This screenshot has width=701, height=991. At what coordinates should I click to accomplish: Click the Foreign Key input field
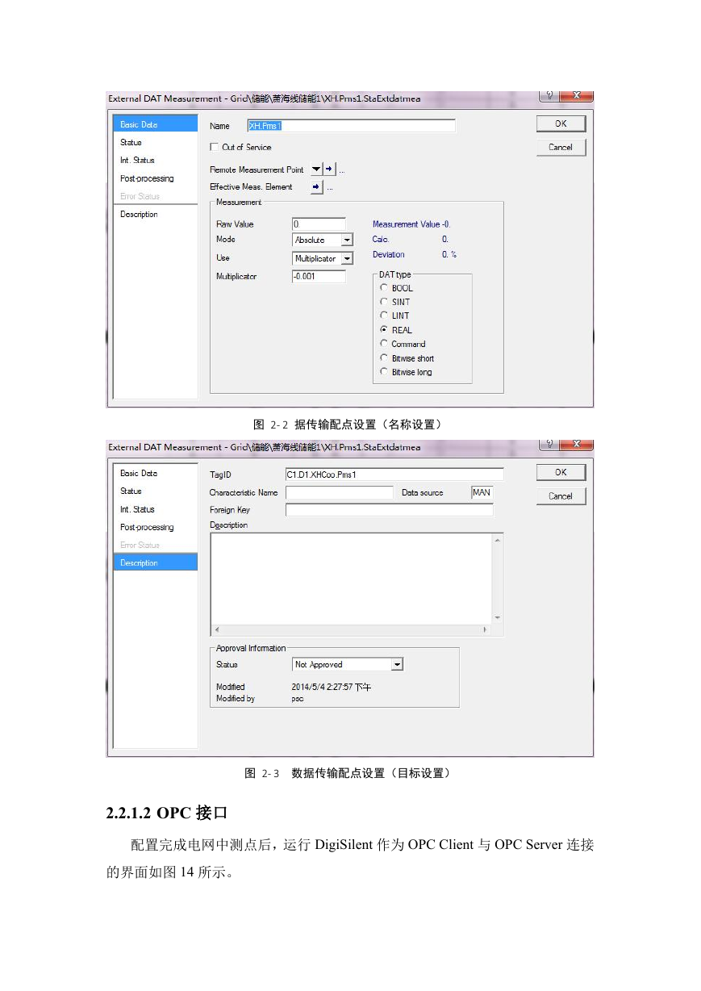tap(389, 510)
